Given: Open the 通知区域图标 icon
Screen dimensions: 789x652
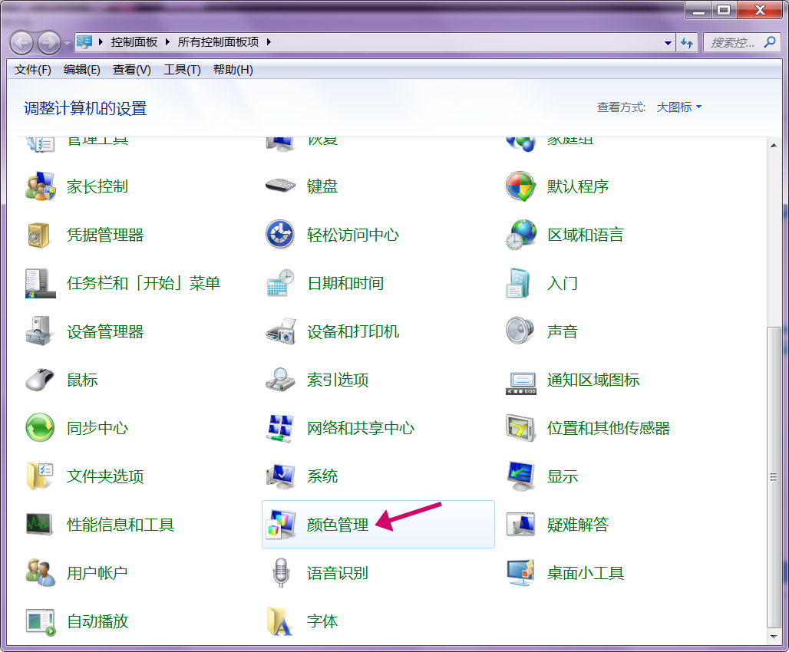Looking at the screenshot, I should (521, 384).
